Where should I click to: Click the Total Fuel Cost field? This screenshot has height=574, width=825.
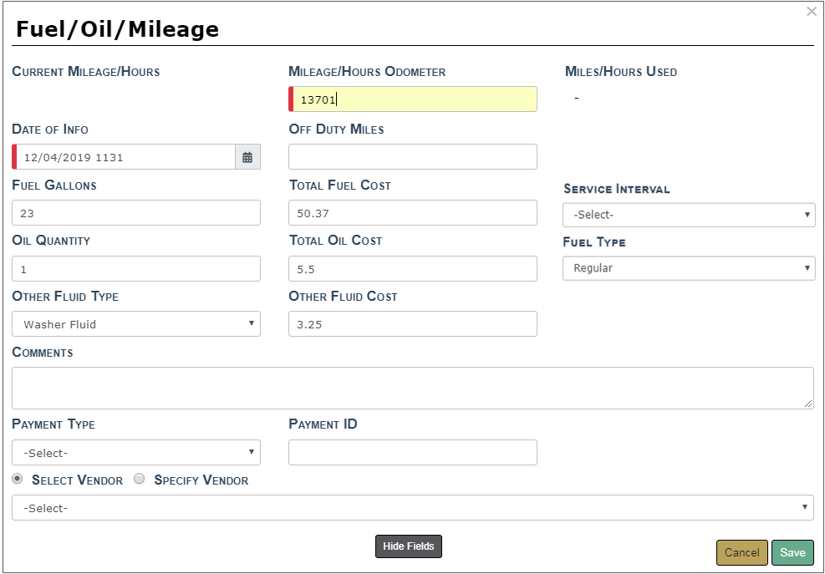[x=413, y=213]
